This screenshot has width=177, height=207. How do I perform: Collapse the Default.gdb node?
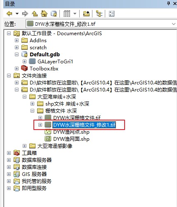pos(17,54)
